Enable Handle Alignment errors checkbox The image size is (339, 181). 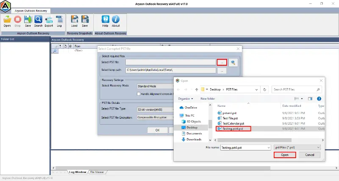tap(139, 94)
